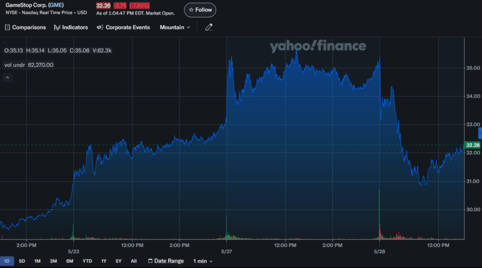Click the blue side panel expand arrow
The width and height of the screenshot is (482, 268).
(x=480, y=133)
